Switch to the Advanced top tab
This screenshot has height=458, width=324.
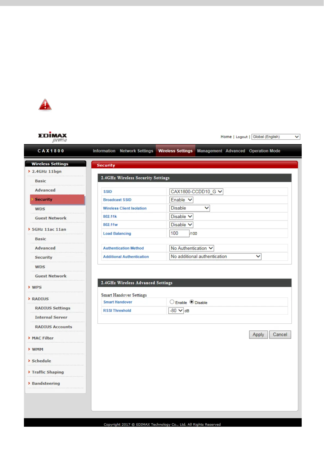tap(235, 151)
